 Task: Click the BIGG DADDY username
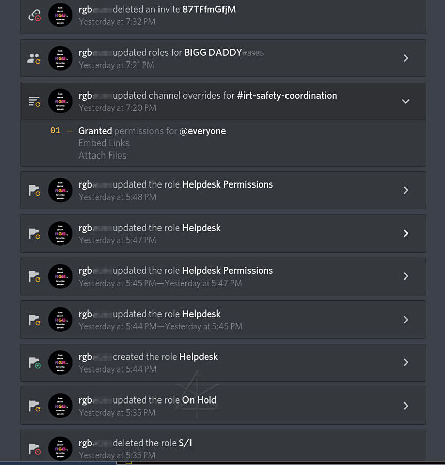tap(213, 52)
